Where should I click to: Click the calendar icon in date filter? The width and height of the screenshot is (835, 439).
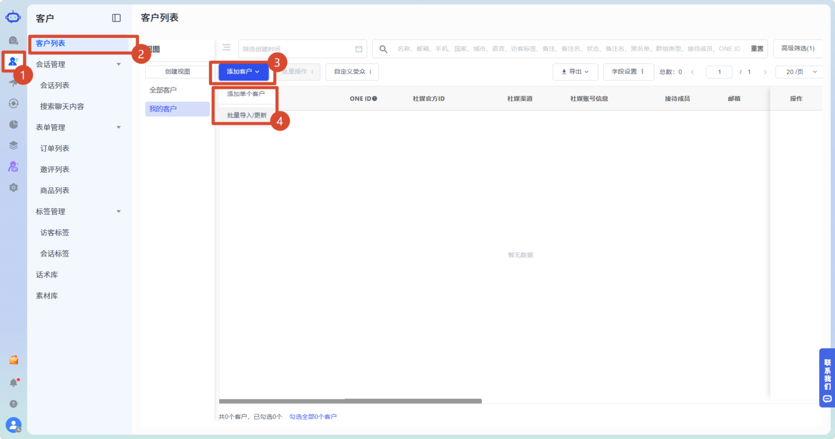[x=359, y=49]
